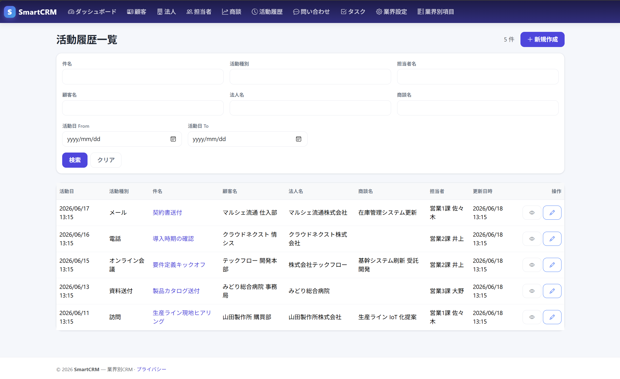Click the 生産ライン IoT 化提案 cell
Viewport: 620px width, 379px height.
click(x=387, y=317)
